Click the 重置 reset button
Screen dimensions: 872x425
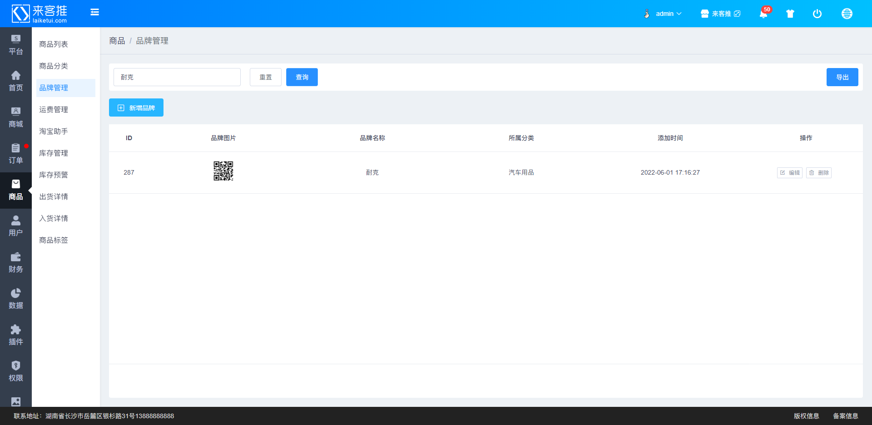tap(266, 77)
